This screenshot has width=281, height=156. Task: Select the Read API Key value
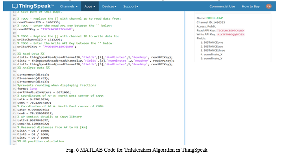(230, 31)
